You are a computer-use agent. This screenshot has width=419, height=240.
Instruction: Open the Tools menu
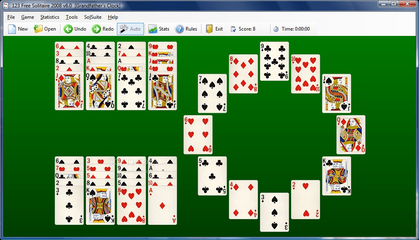[x=72, y=17]
